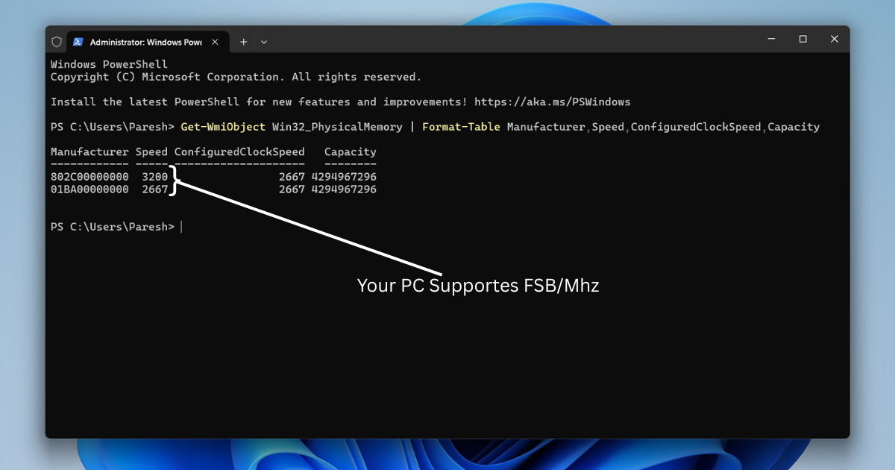Viewport: 895px width, 470px height.
Task: Close the Administrator Windows PowerShell tab
Action: click(x=216, y=42)
